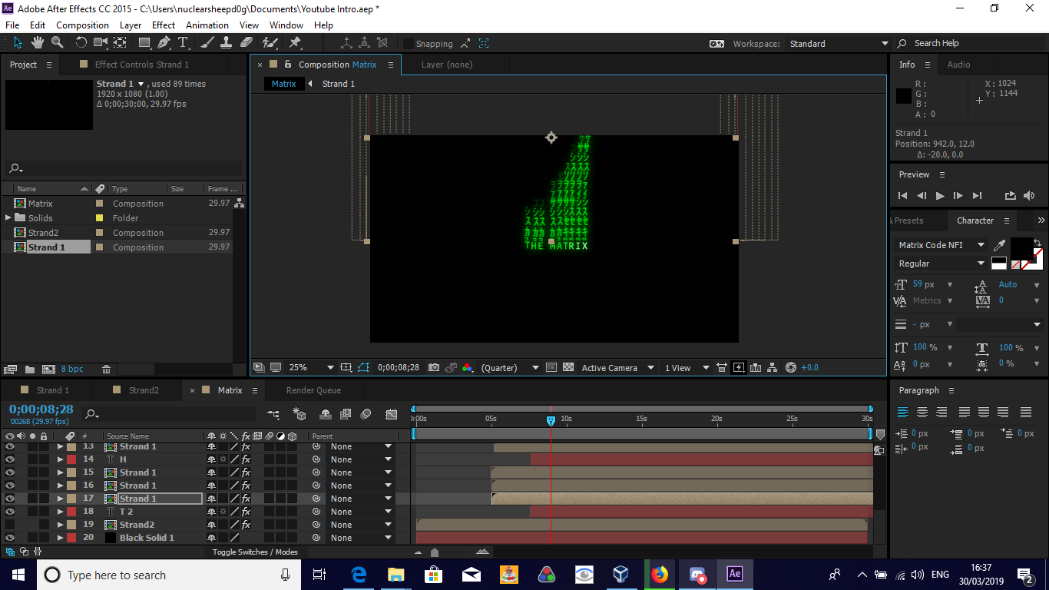1049x590 pixels.
Task: Hide layer 14 H with eye icon
Action: (x=10, y=459)
